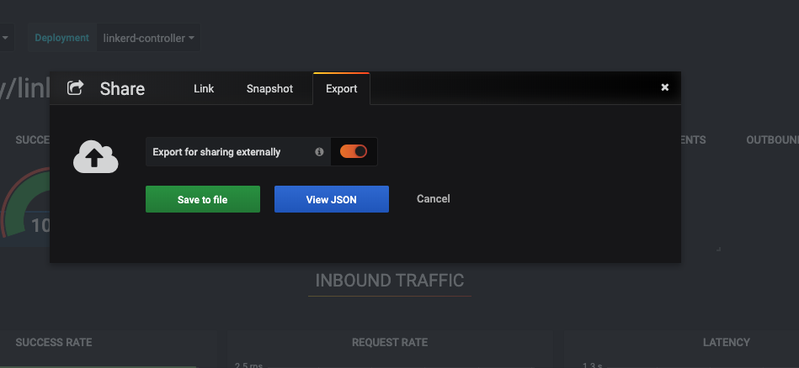Viewport: 799px width, 368px height.
Task: Open the linkerd-controller deployment dropdown
Action: (x=148, y=38)
